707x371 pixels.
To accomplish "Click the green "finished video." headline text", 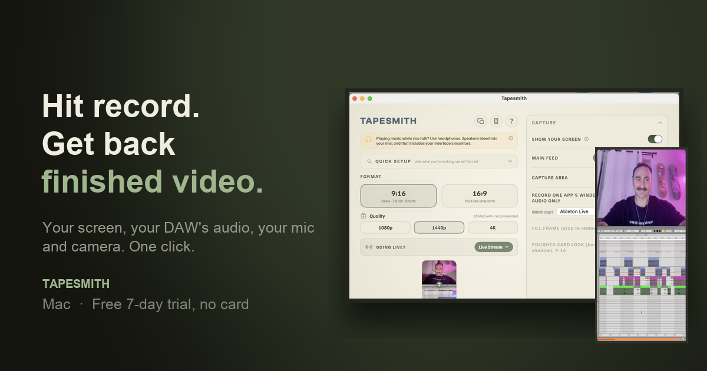I will coord(153,181).
